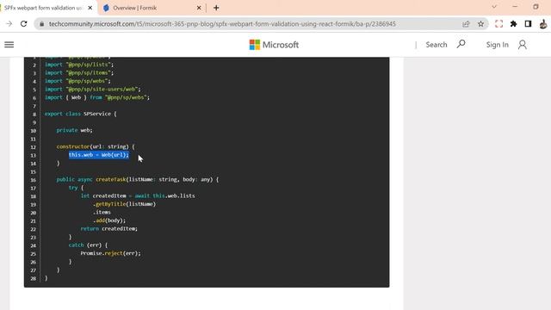
Task: Click the 'private web;' code line
Action: point(75,130)
